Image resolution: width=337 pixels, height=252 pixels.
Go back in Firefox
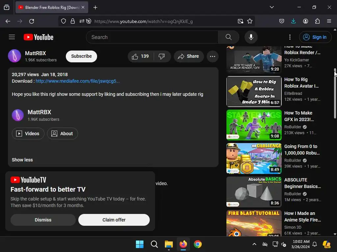tap(8, 21)
